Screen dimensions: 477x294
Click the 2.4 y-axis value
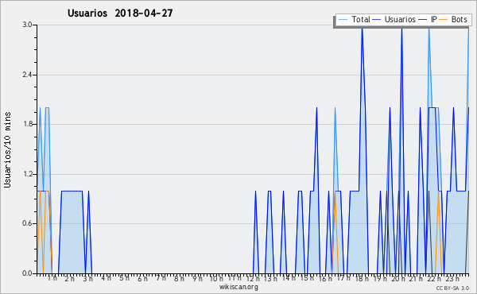click(27, 75)
